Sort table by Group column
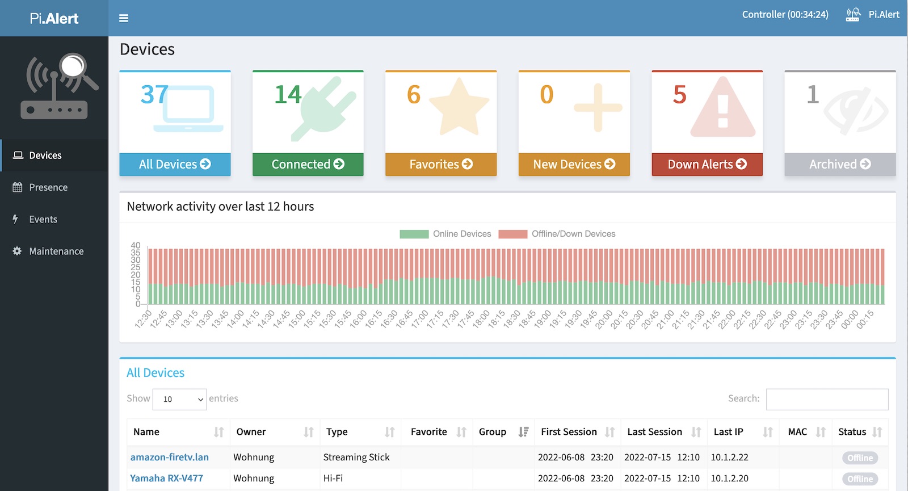 pyautogui.click(x=503, y=432)
